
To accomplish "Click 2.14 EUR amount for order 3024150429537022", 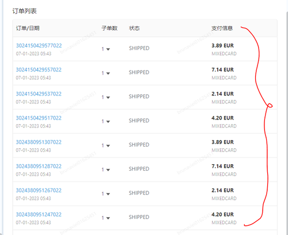I will coord(222,94).
